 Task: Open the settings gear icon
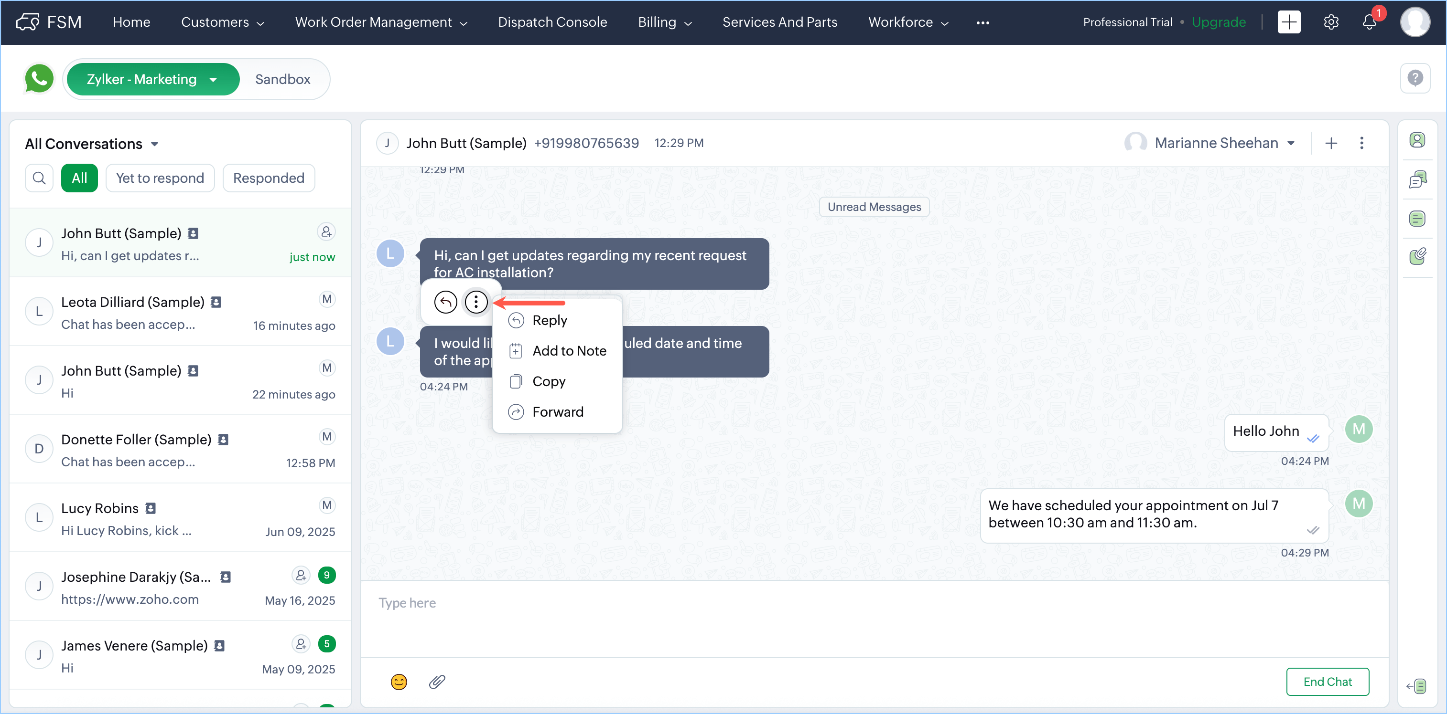tap(1331, 22)
